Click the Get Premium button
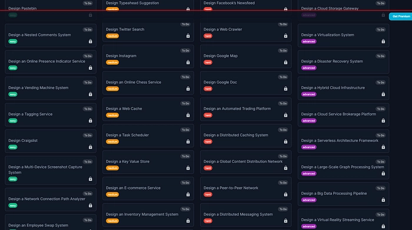 tap(401, 16)
